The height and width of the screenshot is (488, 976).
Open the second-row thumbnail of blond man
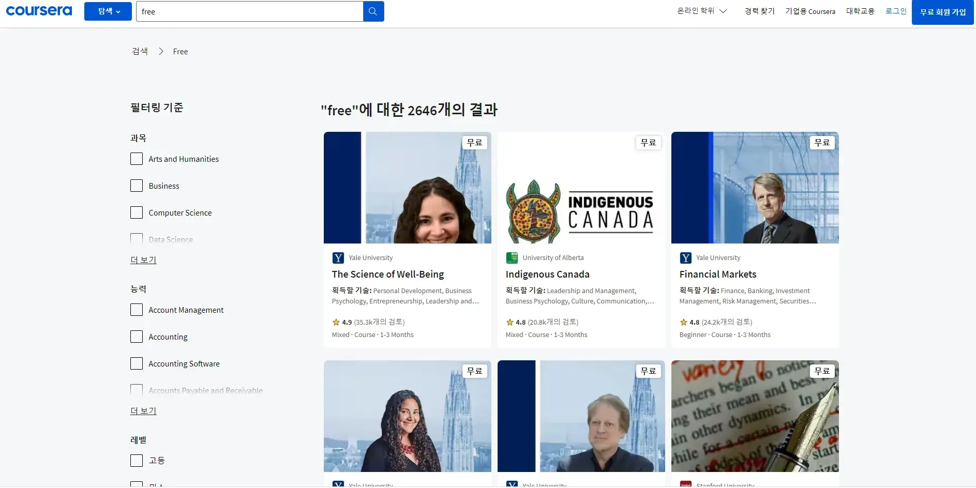coord(581,416)
